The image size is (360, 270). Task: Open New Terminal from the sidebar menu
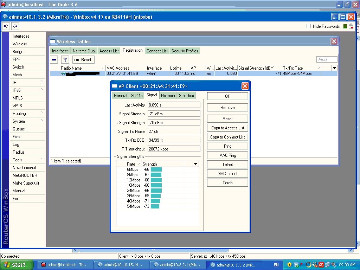tap(24, 168)
